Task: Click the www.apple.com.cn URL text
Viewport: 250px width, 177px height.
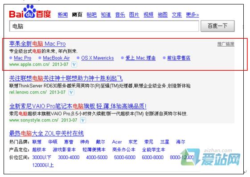Action: 29,64
